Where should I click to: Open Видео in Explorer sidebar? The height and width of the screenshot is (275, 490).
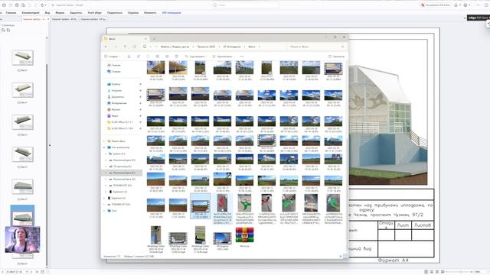pyautogui.click(x=113, y=115)
